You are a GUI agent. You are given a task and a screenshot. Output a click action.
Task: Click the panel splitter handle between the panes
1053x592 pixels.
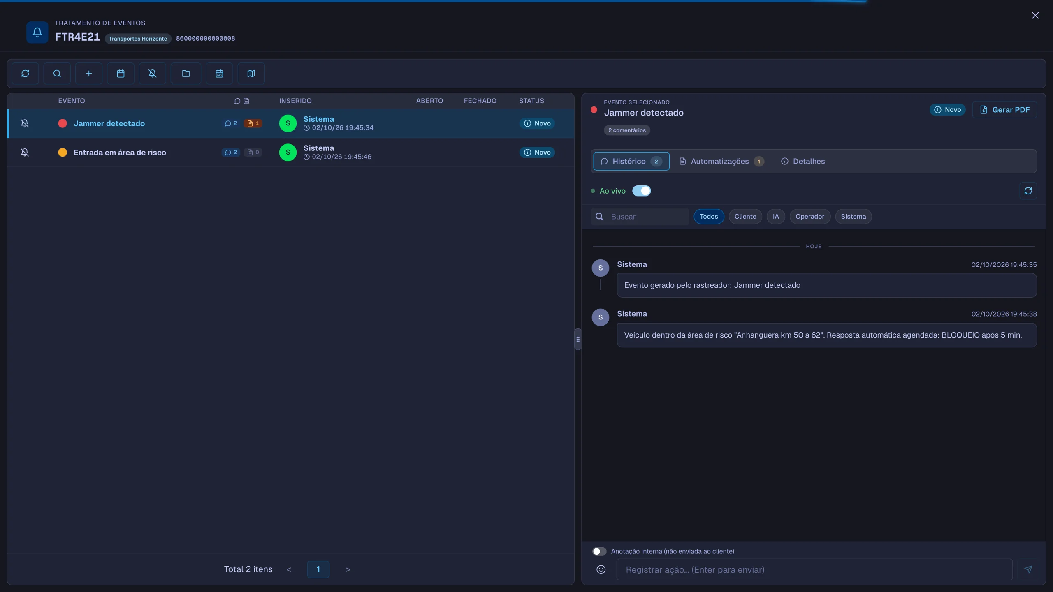(578, 339)
